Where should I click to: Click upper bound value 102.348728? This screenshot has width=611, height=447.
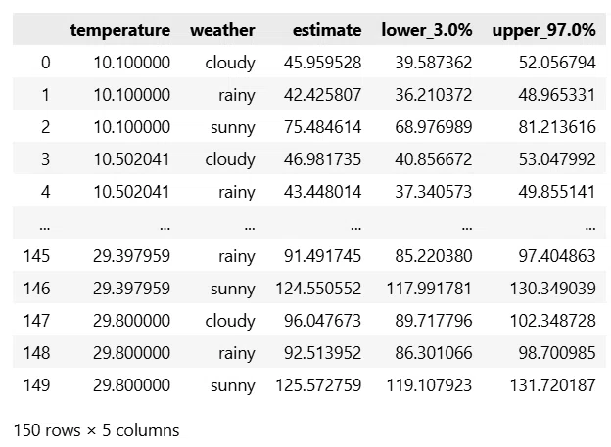click(553, 321)
